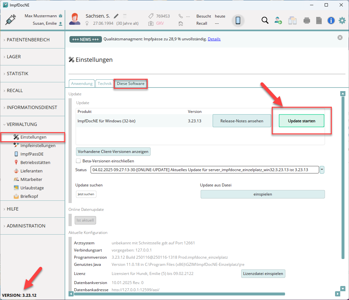
Task: Dismiss the news banner with X icon
Action: tap(340, 37)
